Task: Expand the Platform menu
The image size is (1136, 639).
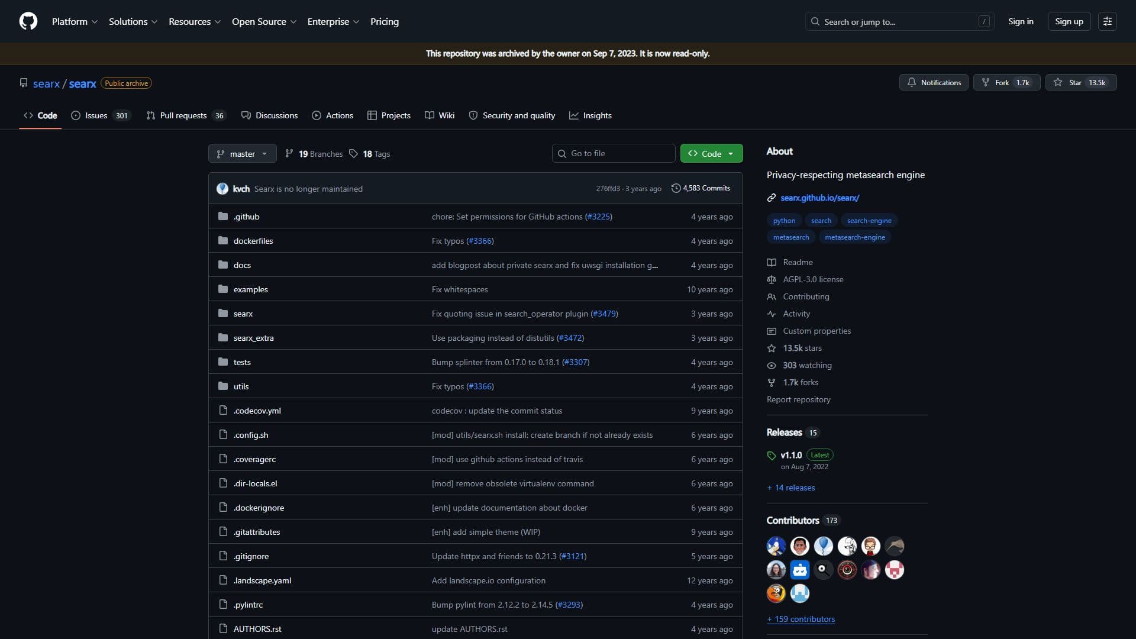Action: click(x=75, y=21)
